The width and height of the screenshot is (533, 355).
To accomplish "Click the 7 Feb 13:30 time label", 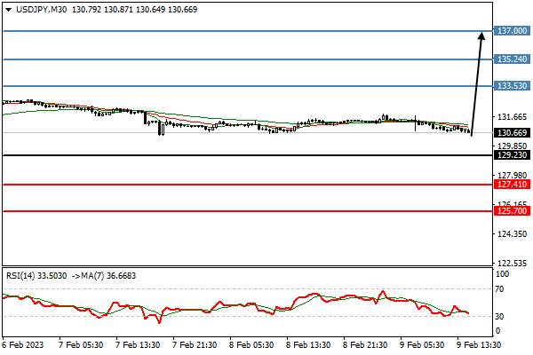I will 138,345.
